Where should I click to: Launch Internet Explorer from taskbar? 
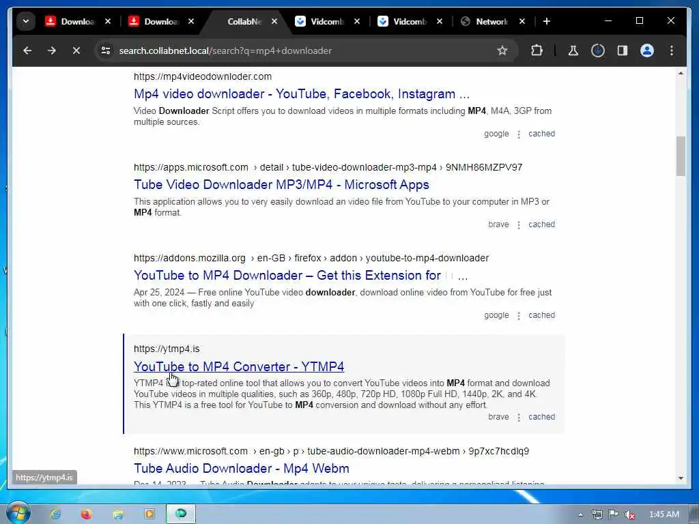pyautogui.click(x=56, y=514)
